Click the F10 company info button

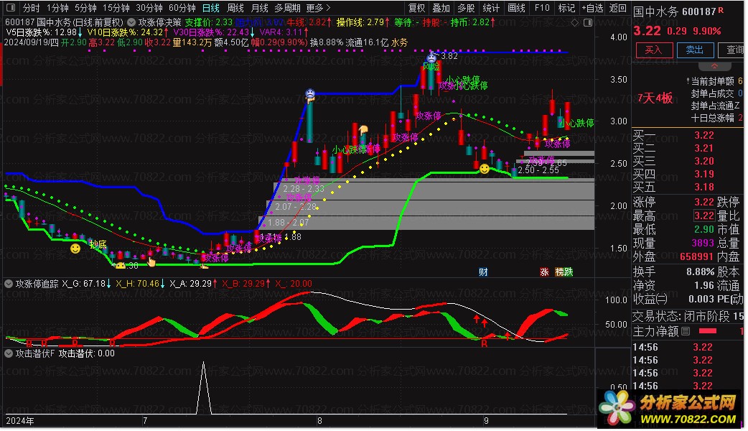[x=542, y=8]
